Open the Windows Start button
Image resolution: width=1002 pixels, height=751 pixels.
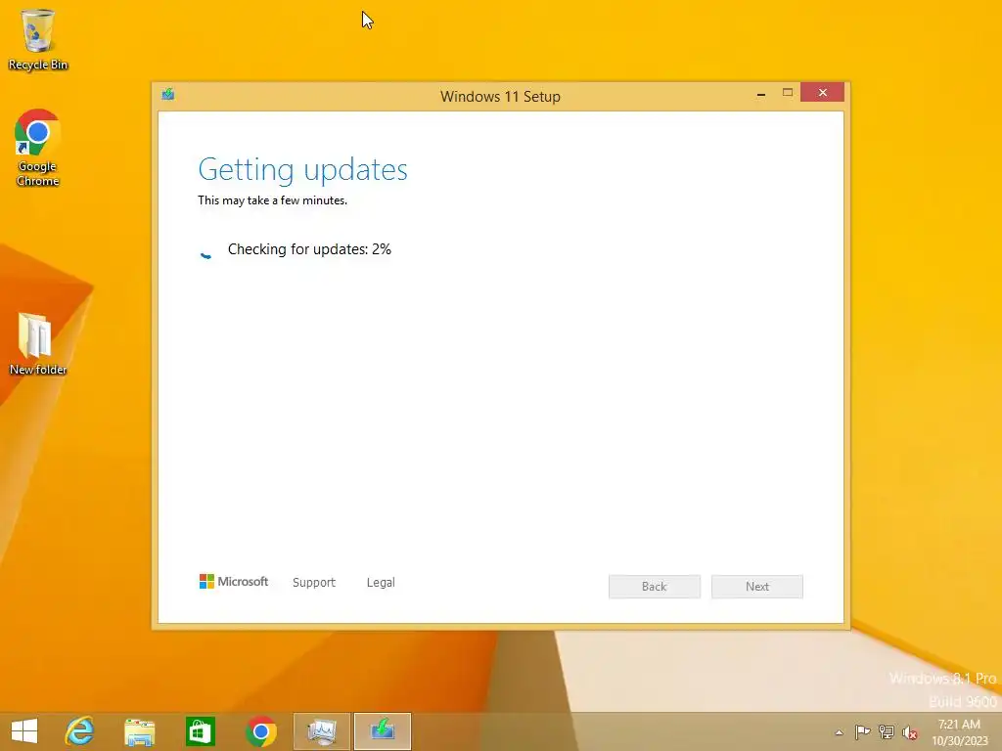point(24,731)
